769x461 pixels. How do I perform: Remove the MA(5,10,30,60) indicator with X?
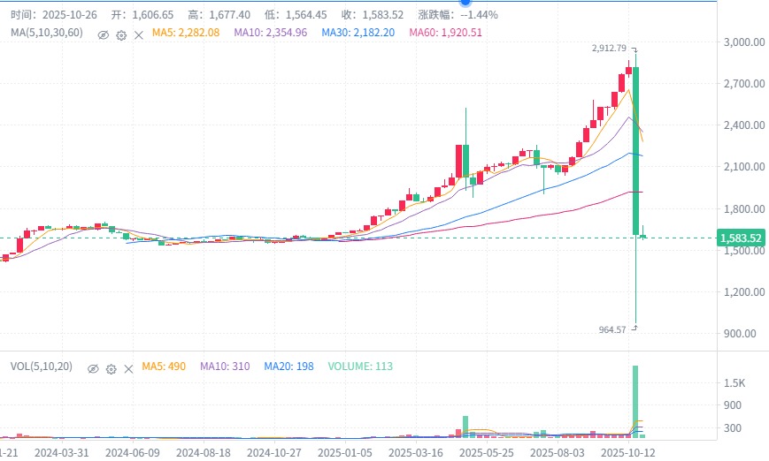pyautogui.click(x=138, y=34)
